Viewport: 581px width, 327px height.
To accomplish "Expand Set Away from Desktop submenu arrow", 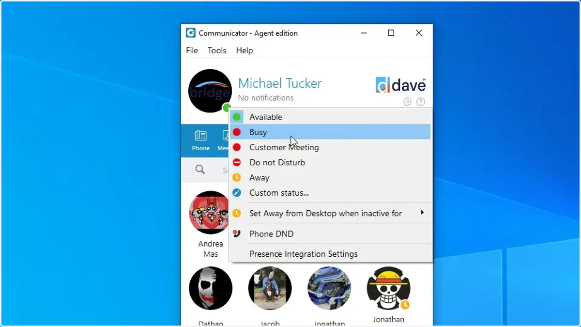I will pyautogui.click(x=422, y=213).
